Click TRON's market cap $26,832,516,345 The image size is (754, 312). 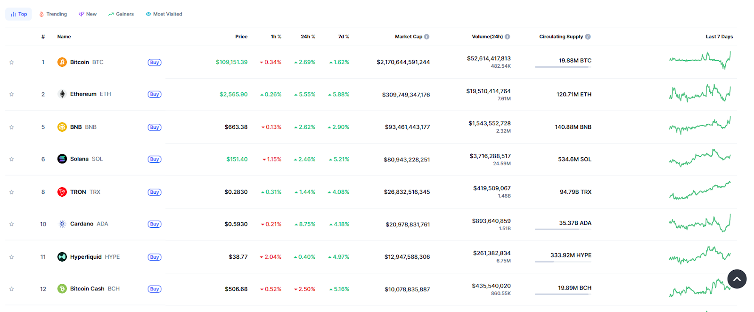(407, 192)
